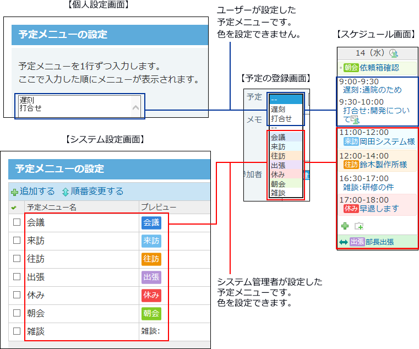Click the small icon after 打合せ:開発について
This screenshot has height=349, width=419.
pyautogui.click(x=355, y=120)
